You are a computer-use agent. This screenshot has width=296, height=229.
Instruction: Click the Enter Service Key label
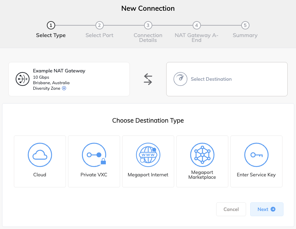click(256, 175)
